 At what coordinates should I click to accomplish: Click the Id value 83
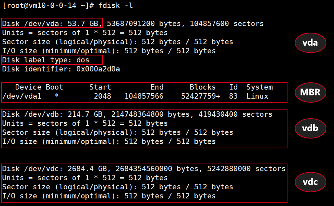click(233, 96)
